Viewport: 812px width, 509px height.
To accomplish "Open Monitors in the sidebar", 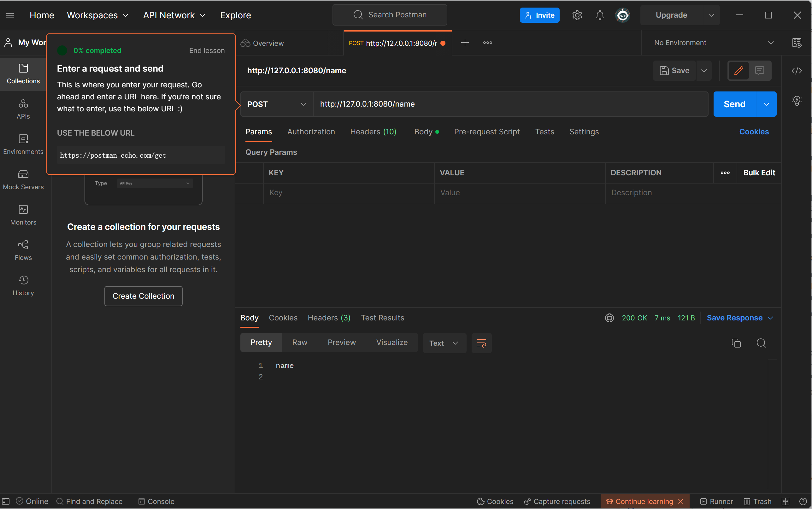I will point(23,215).
